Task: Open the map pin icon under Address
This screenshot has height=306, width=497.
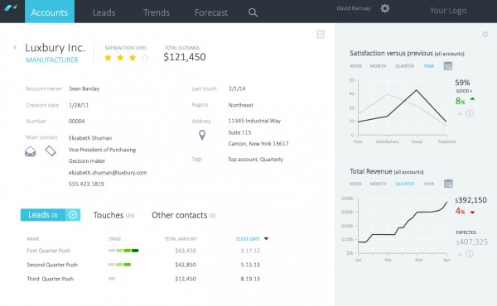Action: coord(202,135)
